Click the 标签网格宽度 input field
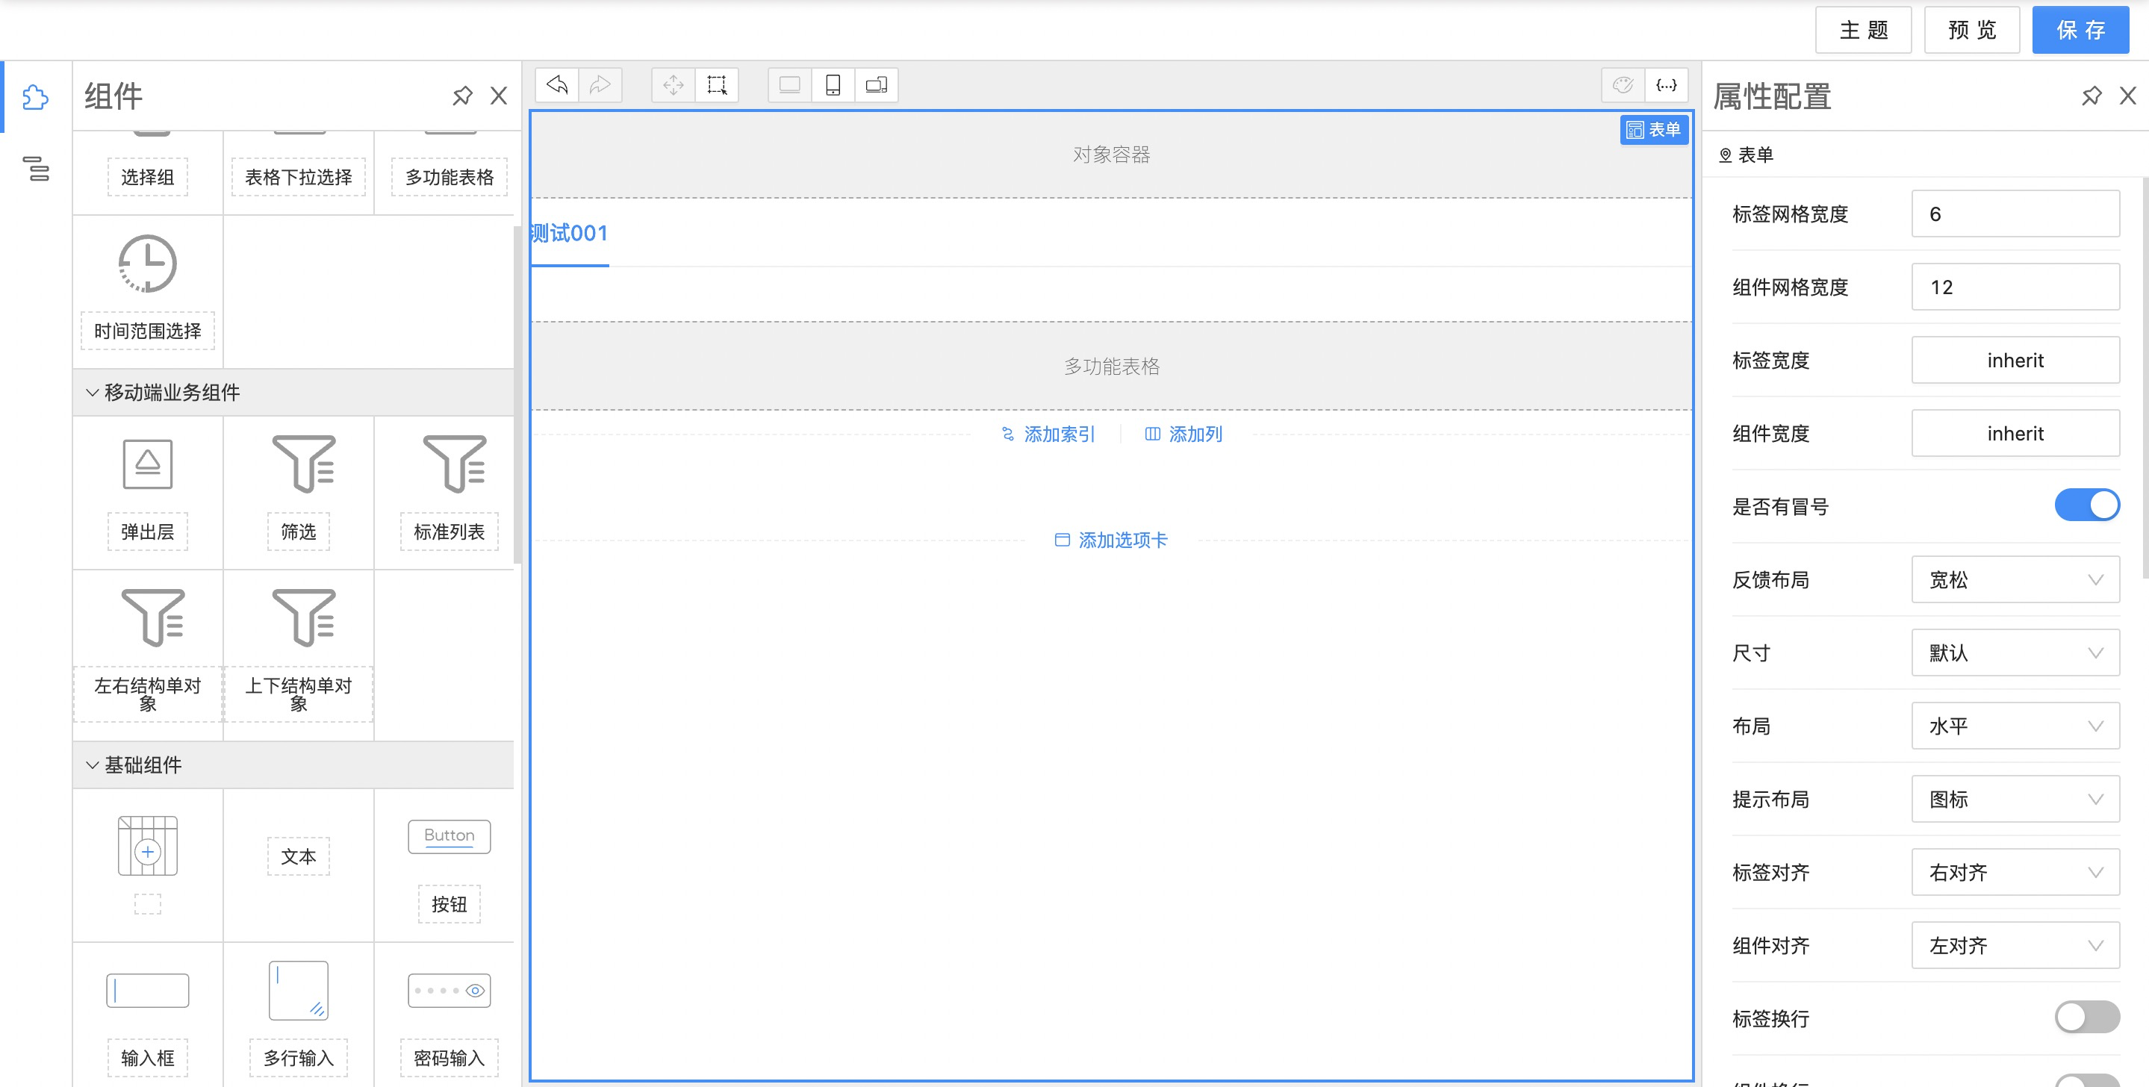 2015,214
